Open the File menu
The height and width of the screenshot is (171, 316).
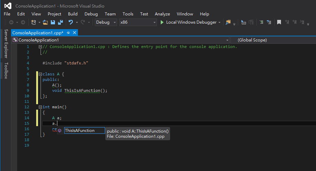[x=7, y=14]
